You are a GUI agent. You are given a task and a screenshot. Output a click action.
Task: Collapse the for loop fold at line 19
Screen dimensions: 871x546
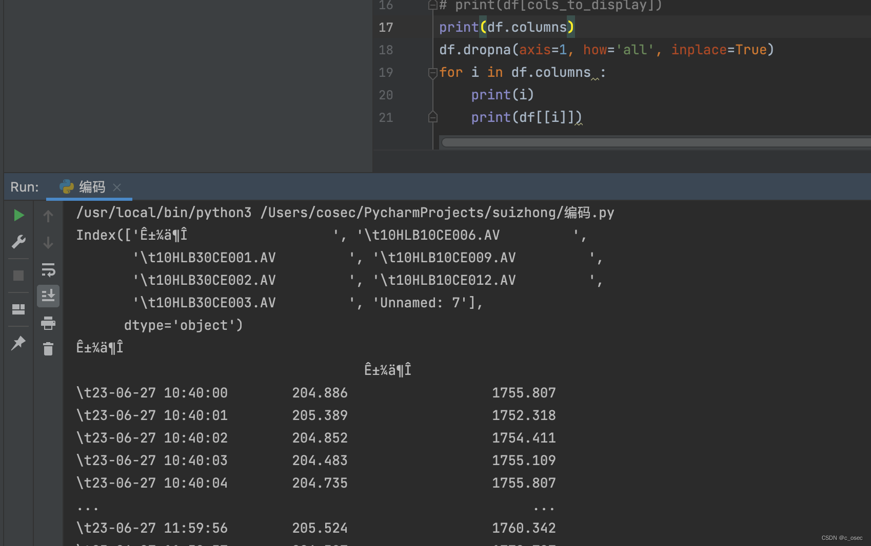(432, 73)
